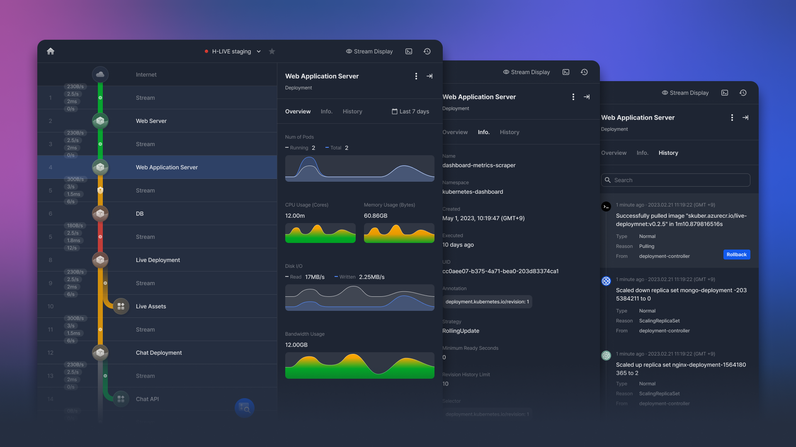This screenshot has width=796, height=447.
Task: Click the History Search field
Action: click(676, 180)
